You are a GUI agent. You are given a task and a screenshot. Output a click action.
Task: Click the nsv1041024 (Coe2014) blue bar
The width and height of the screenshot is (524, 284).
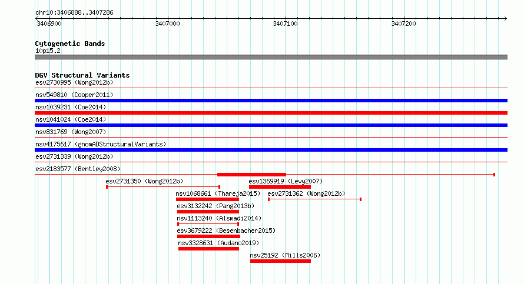click(271, 125)
